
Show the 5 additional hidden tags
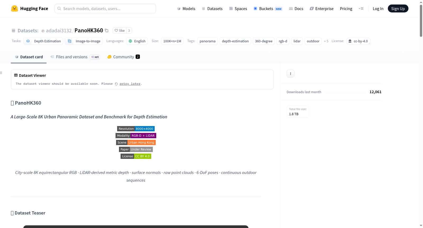pyautogui.click(x=326, y=41)
